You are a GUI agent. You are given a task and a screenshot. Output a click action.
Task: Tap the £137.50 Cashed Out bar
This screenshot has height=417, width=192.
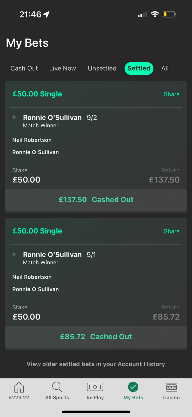tap(96, 200)
